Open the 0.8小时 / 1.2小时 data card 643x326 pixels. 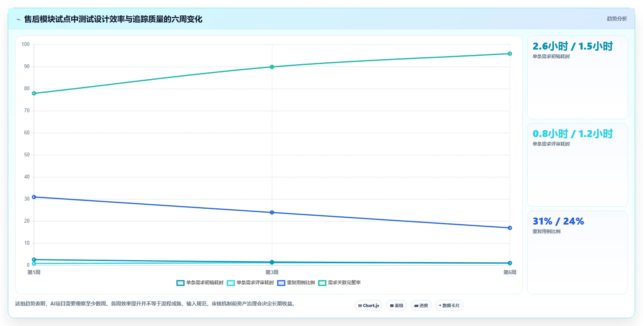578,165
